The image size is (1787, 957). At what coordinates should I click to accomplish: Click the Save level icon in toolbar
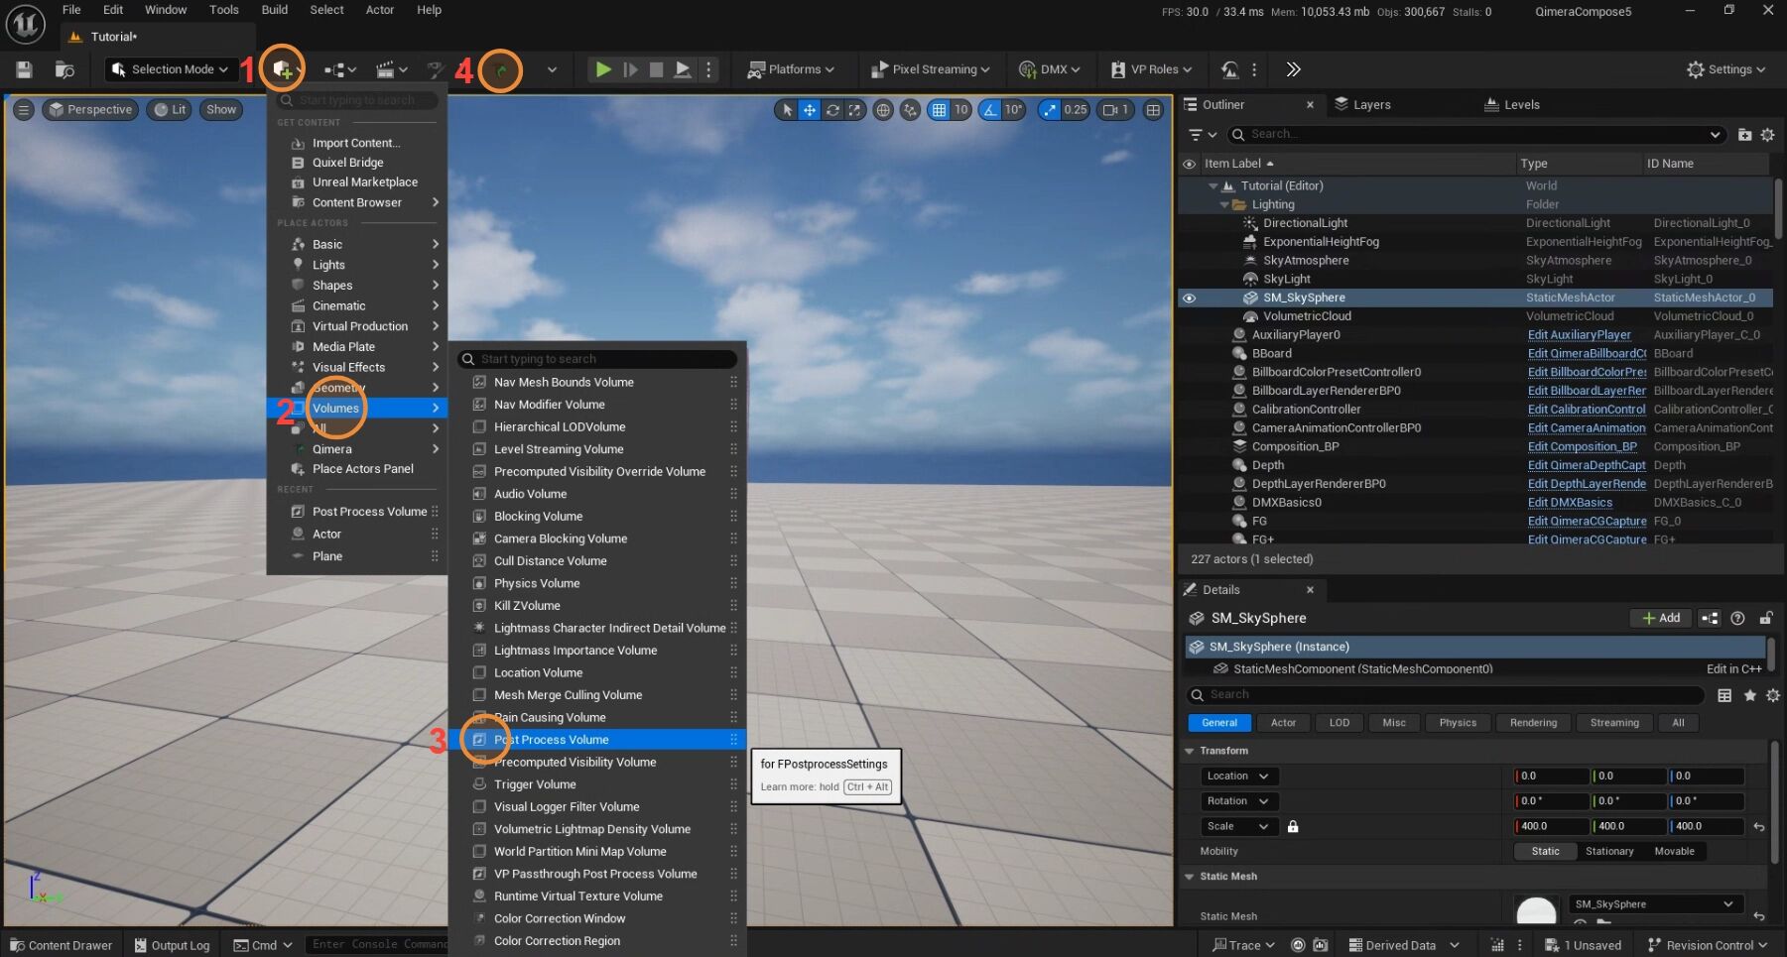click(24, 69)
